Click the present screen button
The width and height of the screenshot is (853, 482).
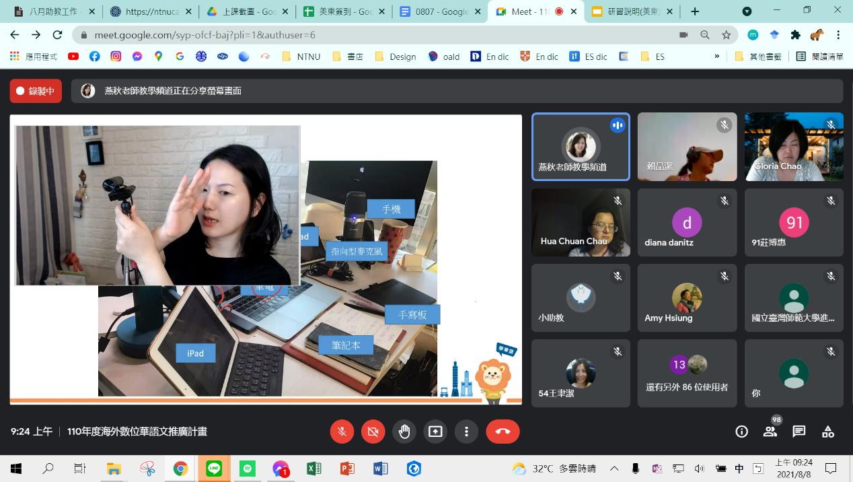click(435, 432)
